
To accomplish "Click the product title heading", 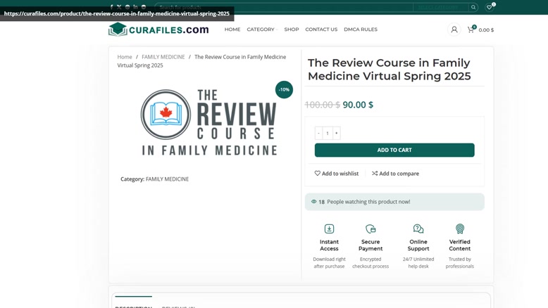I will 390,70.
